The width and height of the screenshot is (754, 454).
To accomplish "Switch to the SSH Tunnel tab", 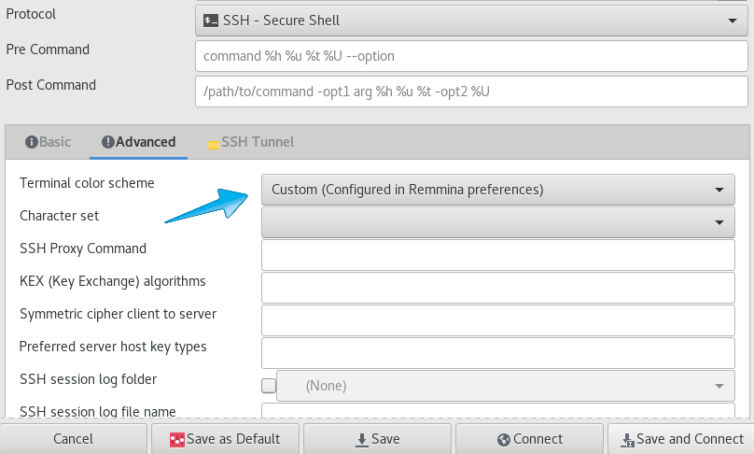I will point(250,142).
